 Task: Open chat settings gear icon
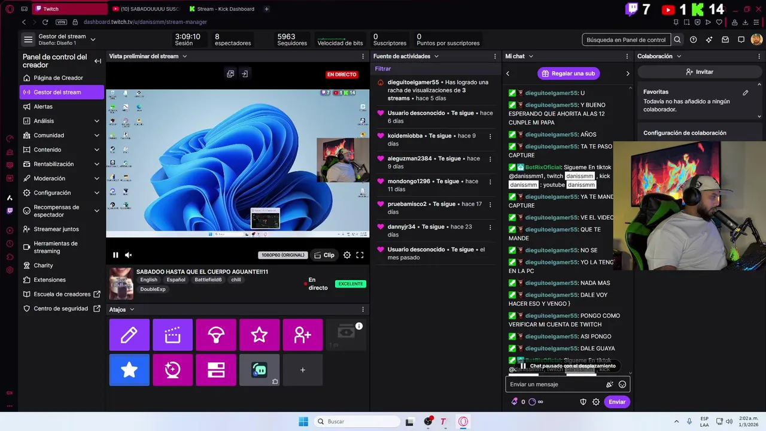tap(596, 402)
